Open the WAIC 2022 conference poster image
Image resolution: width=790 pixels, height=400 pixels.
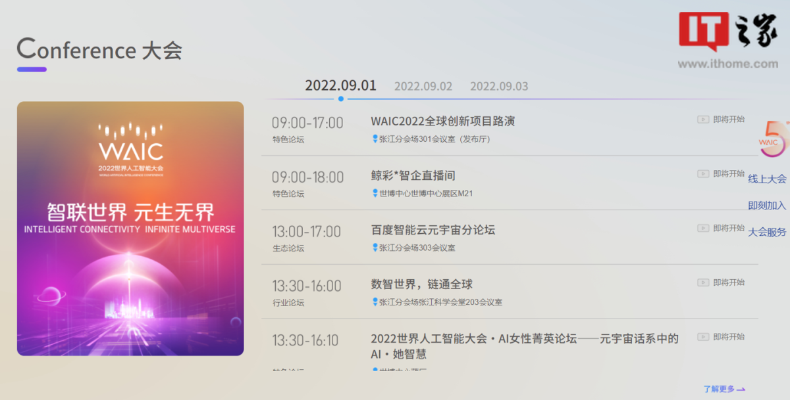point(130,229)
